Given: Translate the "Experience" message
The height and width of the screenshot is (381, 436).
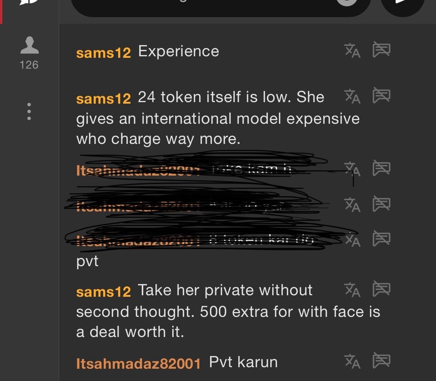Looking at the screenshot, I should coord(352,51).
